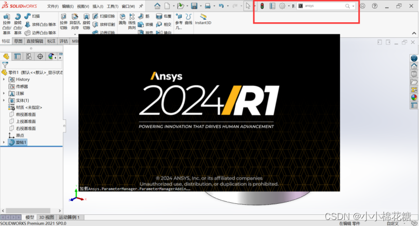Select the 筋 rib tool

point(144,16)
